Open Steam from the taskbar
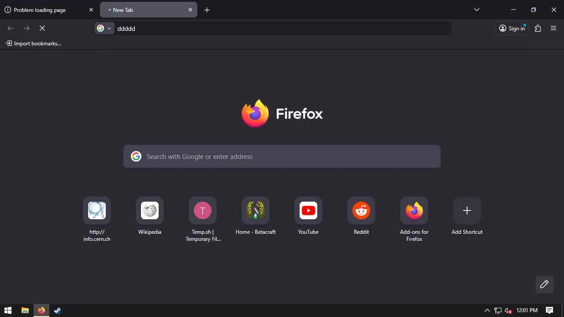 [57, 310]
